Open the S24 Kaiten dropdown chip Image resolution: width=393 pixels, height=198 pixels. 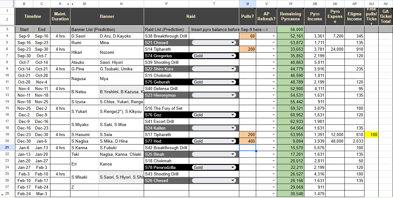[214, 128]
